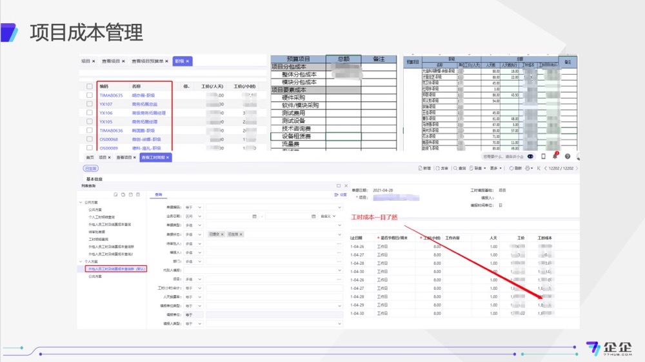Go to previous record arrow beside 12202

click(546, 168)
